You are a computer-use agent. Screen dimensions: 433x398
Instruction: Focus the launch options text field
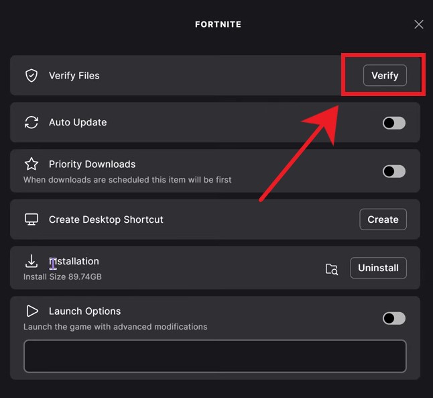point(214,356)
